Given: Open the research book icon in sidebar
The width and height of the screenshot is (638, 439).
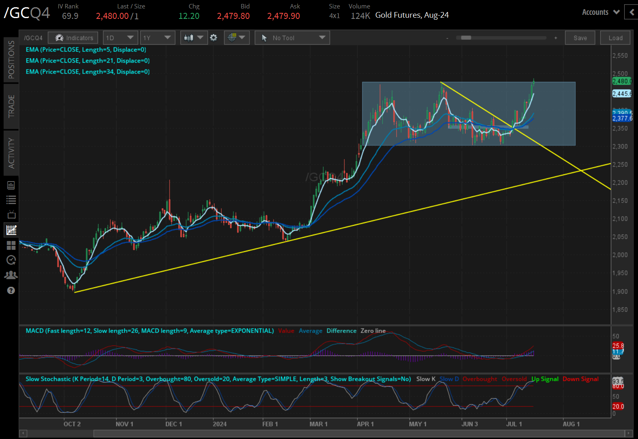Looking at the screenshot, I should (11, 185).
